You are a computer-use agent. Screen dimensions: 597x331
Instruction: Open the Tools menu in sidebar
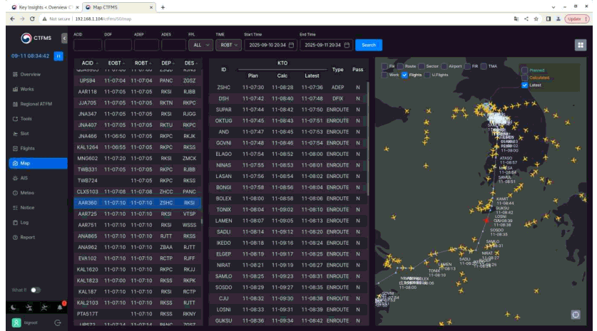pyautogui.click(x=38, y=119)
